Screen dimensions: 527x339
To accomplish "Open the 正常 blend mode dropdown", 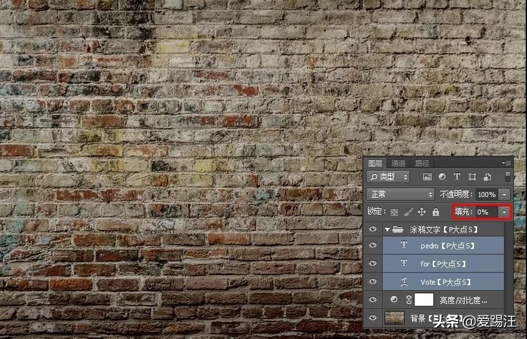I will click(x=400, y=195).
